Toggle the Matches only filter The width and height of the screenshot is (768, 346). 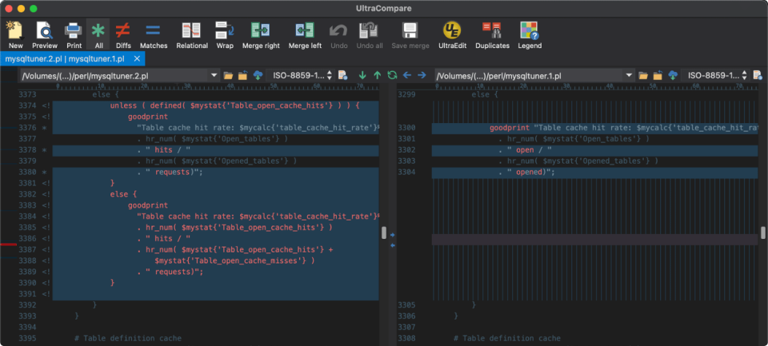click(153, 32)
